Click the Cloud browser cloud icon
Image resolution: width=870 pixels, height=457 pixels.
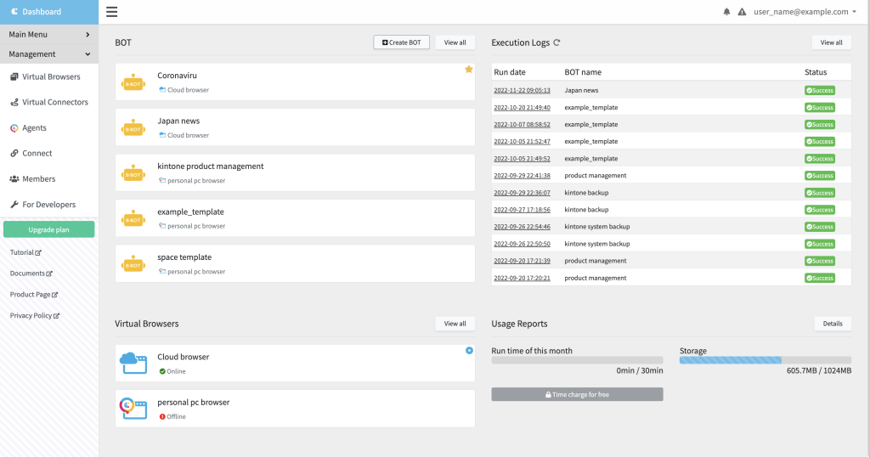[x=133, y=364]
